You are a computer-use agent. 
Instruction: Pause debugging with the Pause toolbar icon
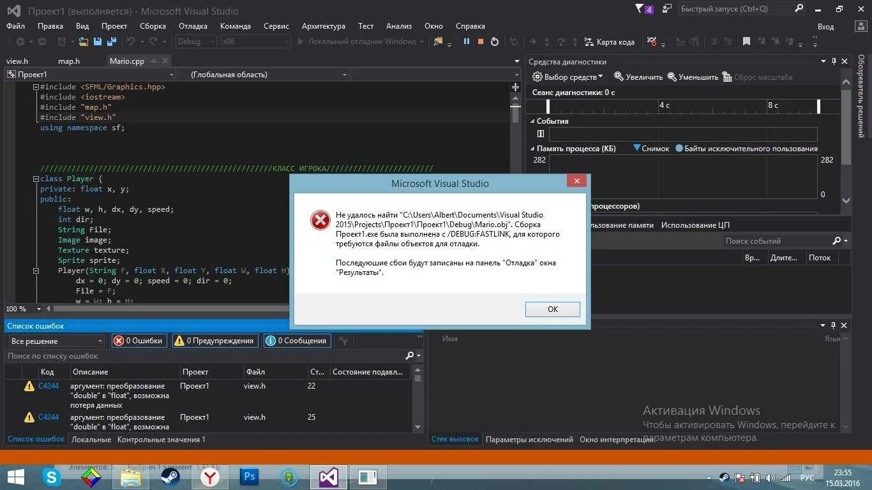[x=467, y=41]
